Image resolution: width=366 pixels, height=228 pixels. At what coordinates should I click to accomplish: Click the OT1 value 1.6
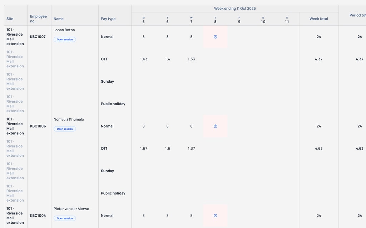(167, 149)
